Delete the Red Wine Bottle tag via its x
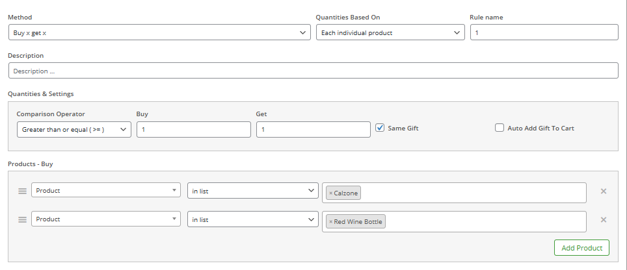Image resolution: width=627 pixels, height=270 pixels. (x=330, y=222)
